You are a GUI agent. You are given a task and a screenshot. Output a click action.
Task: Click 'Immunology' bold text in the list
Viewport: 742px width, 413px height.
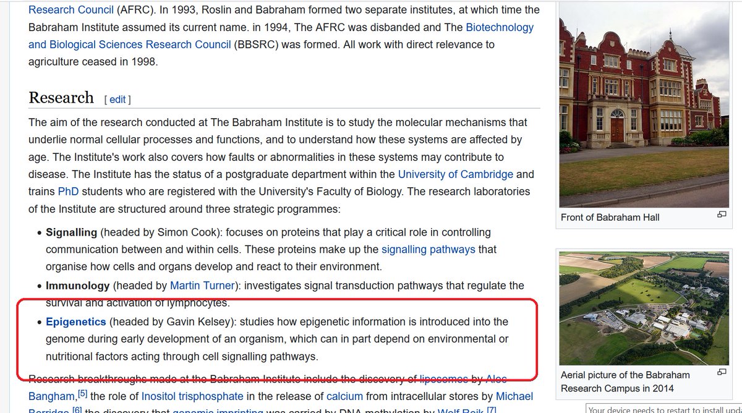point(78,286)
